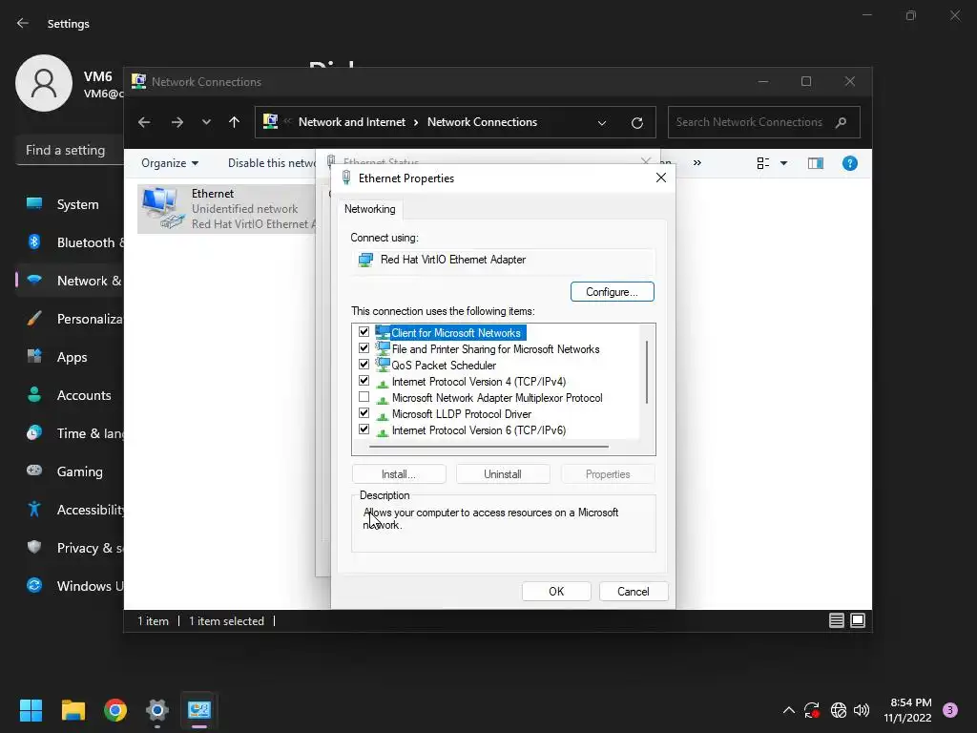The height and width of the screenshot is (733, 977).
Task: Open Bluetooth settings category
Action: [70, 242]
